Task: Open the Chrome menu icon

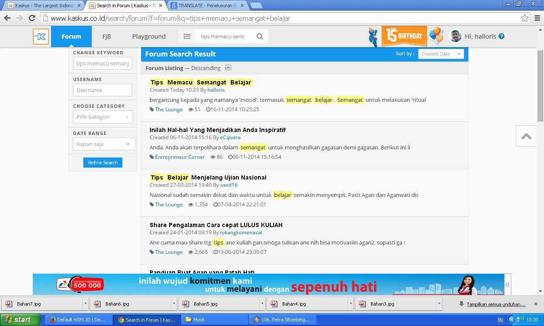Action: (x=537, y=18)
